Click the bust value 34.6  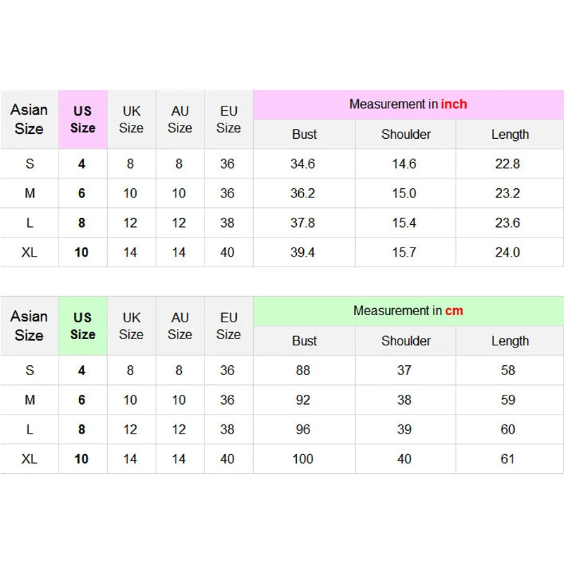(302, 164)
